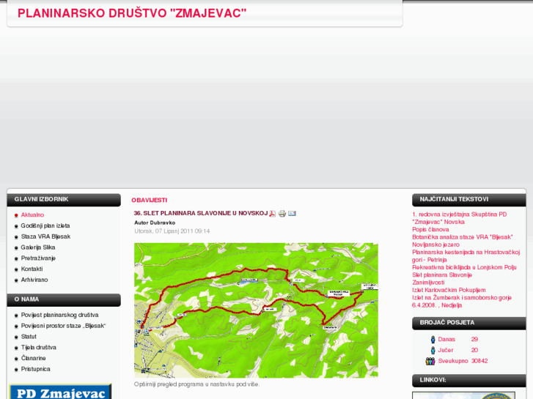The image size is (533, 399).
Task: Open article 36. Slet planinara Slavonije u Novskoj
Action: [x=201, y=213]
